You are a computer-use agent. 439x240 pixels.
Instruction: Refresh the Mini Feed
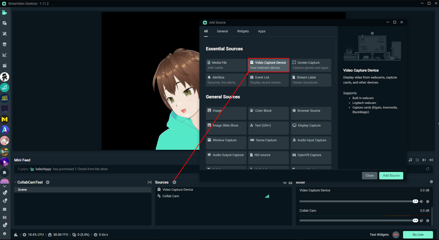pyautogui.click(x=428, y=169)
